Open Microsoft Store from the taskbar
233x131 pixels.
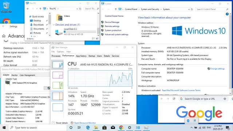(104, 128)
